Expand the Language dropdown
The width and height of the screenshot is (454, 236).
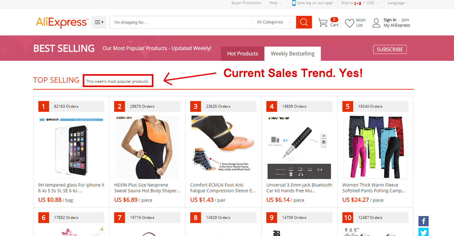pos(398,3)
